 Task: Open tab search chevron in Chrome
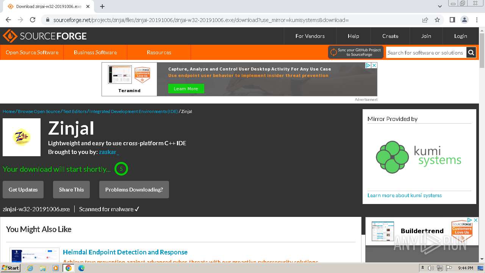click(440, 6)
